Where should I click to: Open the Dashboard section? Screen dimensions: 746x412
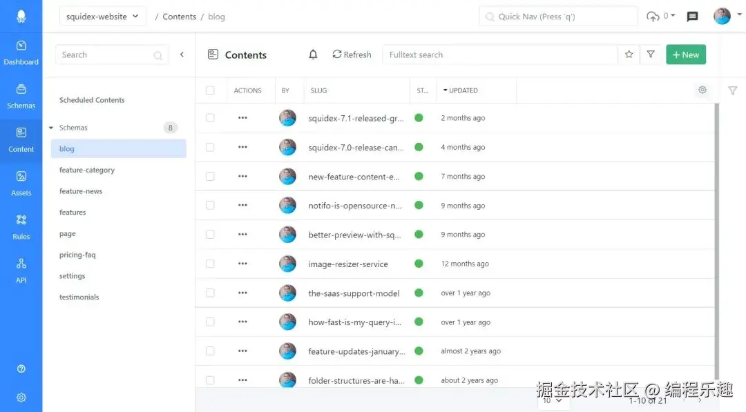(x=21, y=53)
